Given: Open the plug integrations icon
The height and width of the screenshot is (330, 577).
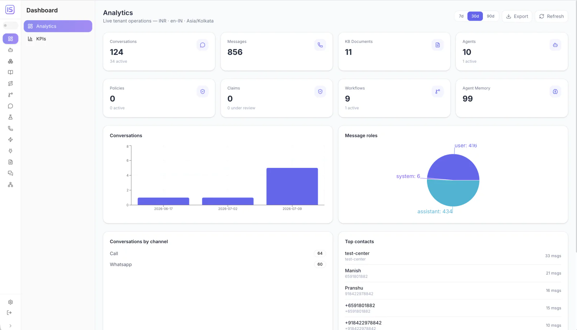Looking at the screenshot, I should pos(10,151).
